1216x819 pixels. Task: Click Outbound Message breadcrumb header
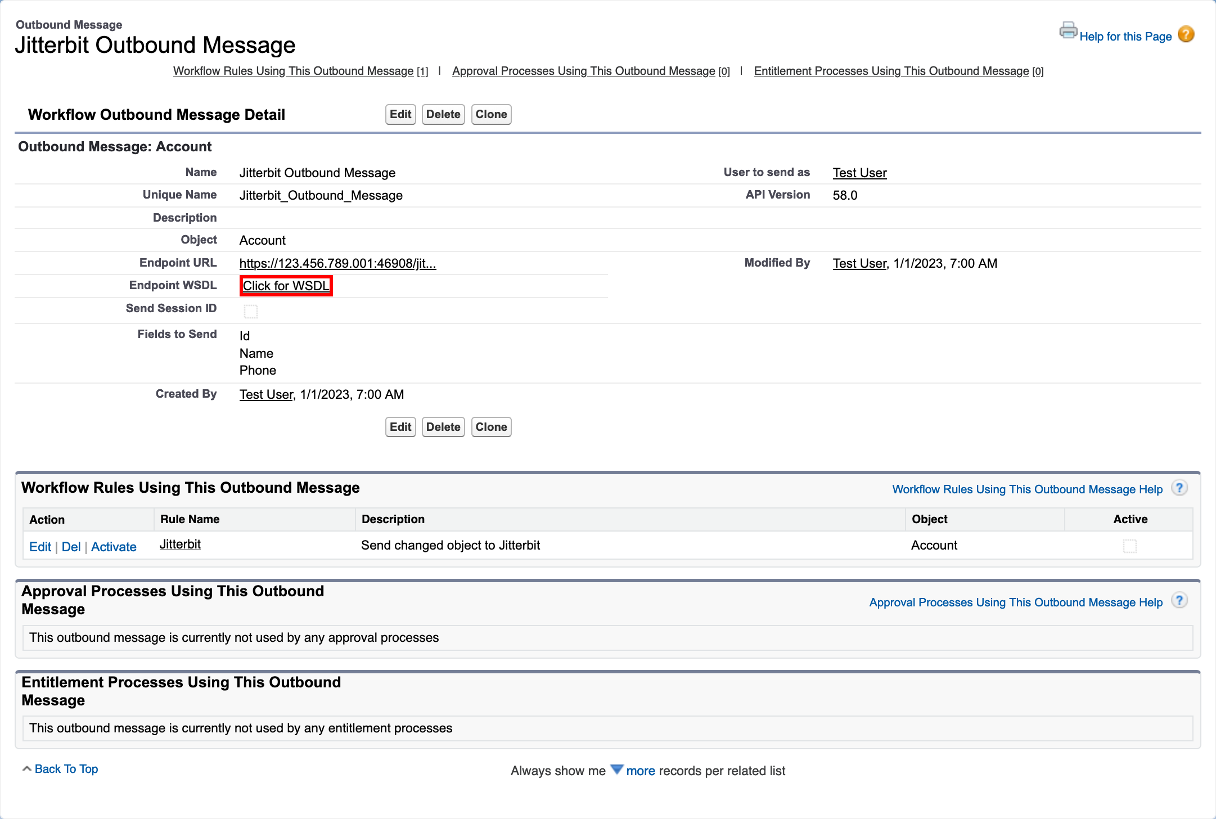coord(78,24)
